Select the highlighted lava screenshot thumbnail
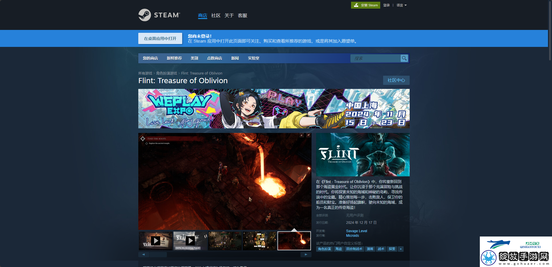The width and height of the screenshot is (552, 267). coord(294,241)
